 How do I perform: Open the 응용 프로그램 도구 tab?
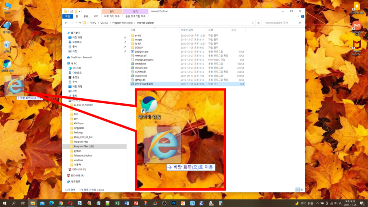[x=135, y=16]
